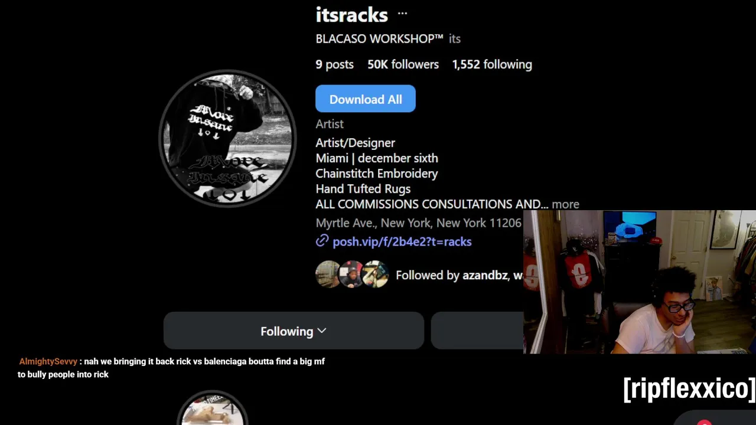Open the posh.vip/f/2b4e2?t=racks link

click(x=402, y=241)
